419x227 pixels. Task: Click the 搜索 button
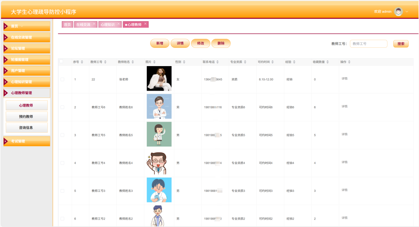tap(401, 44)
